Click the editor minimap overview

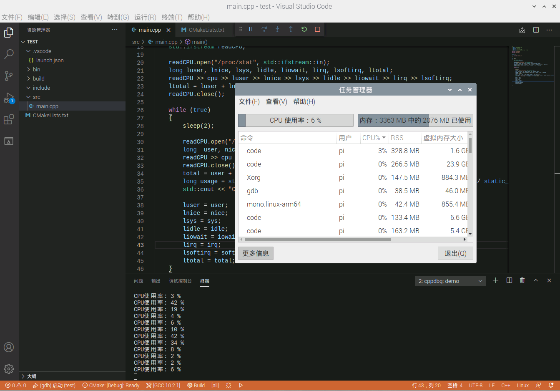click(x=534, y=66)
